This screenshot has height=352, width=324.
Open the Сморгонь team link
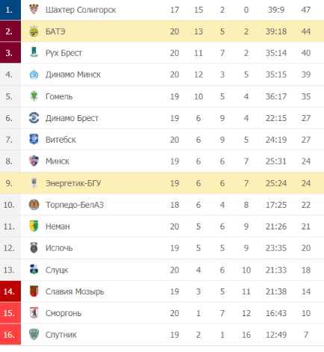[x=63, y=313]
